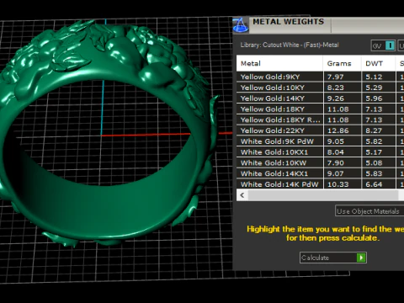Select the Yellow Gold:14KY row
This screenshot has height=303, width=404.
tap(320, 98)
